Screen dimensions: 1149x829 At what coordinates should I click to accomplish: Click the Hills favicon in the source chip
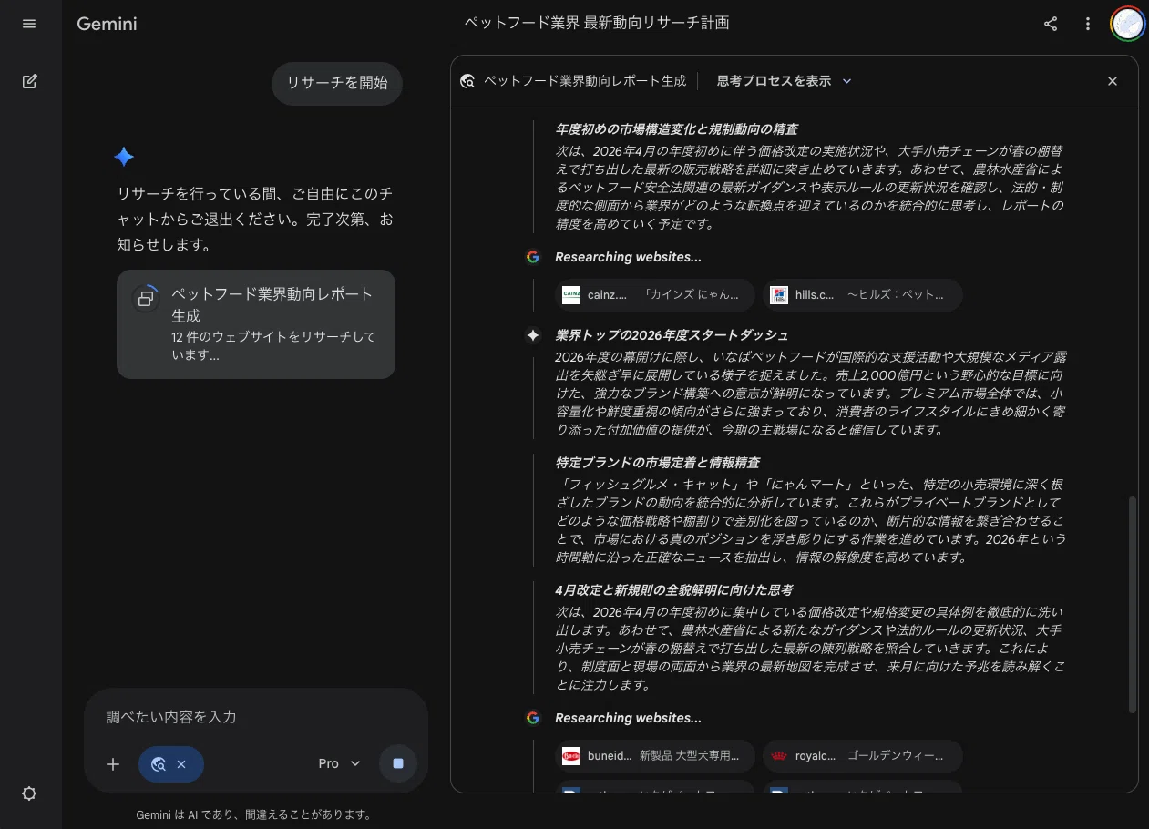pos(779,294)
